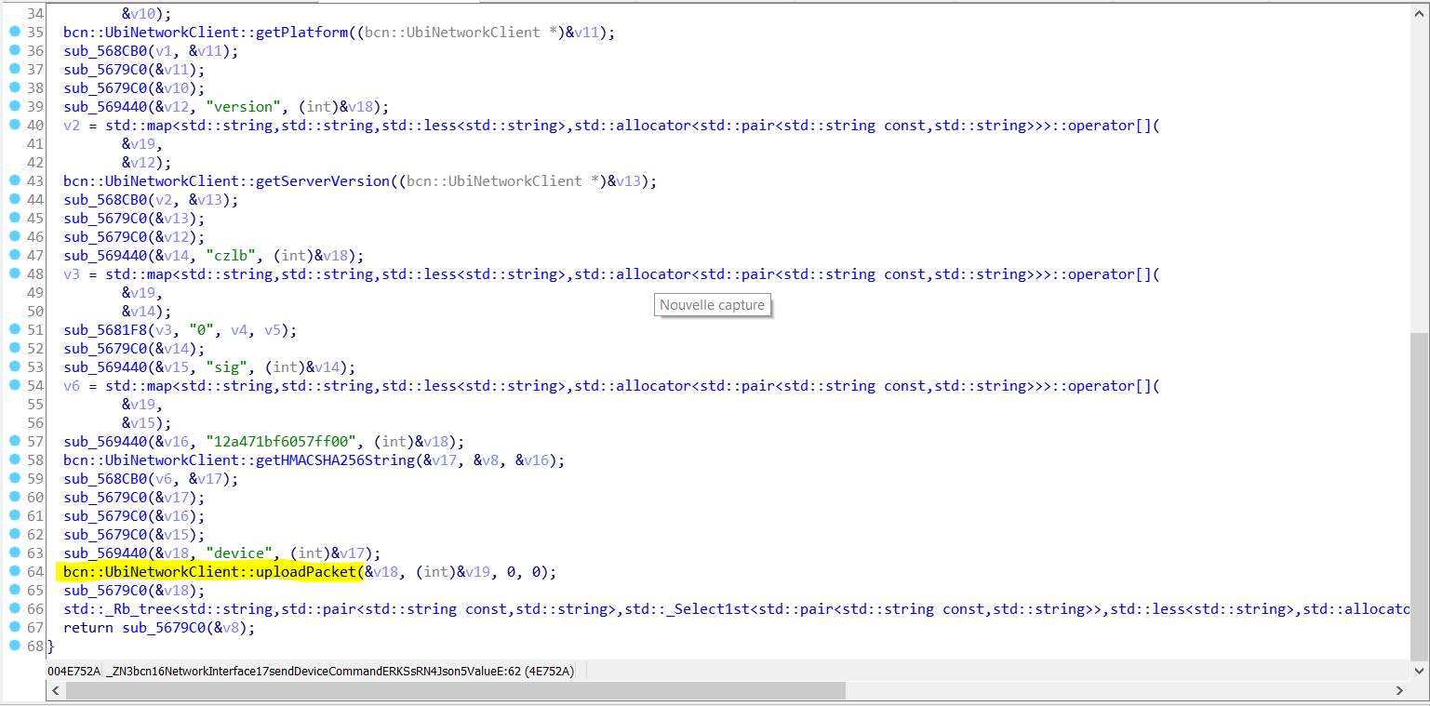The height and width of the screenshot is (706, 1430).
Task: Click the std::_Rb_tree text on line 66
Action: 117,608
